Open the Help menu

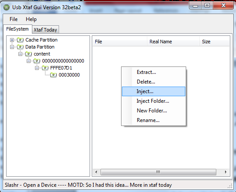[x=31, y=19]
